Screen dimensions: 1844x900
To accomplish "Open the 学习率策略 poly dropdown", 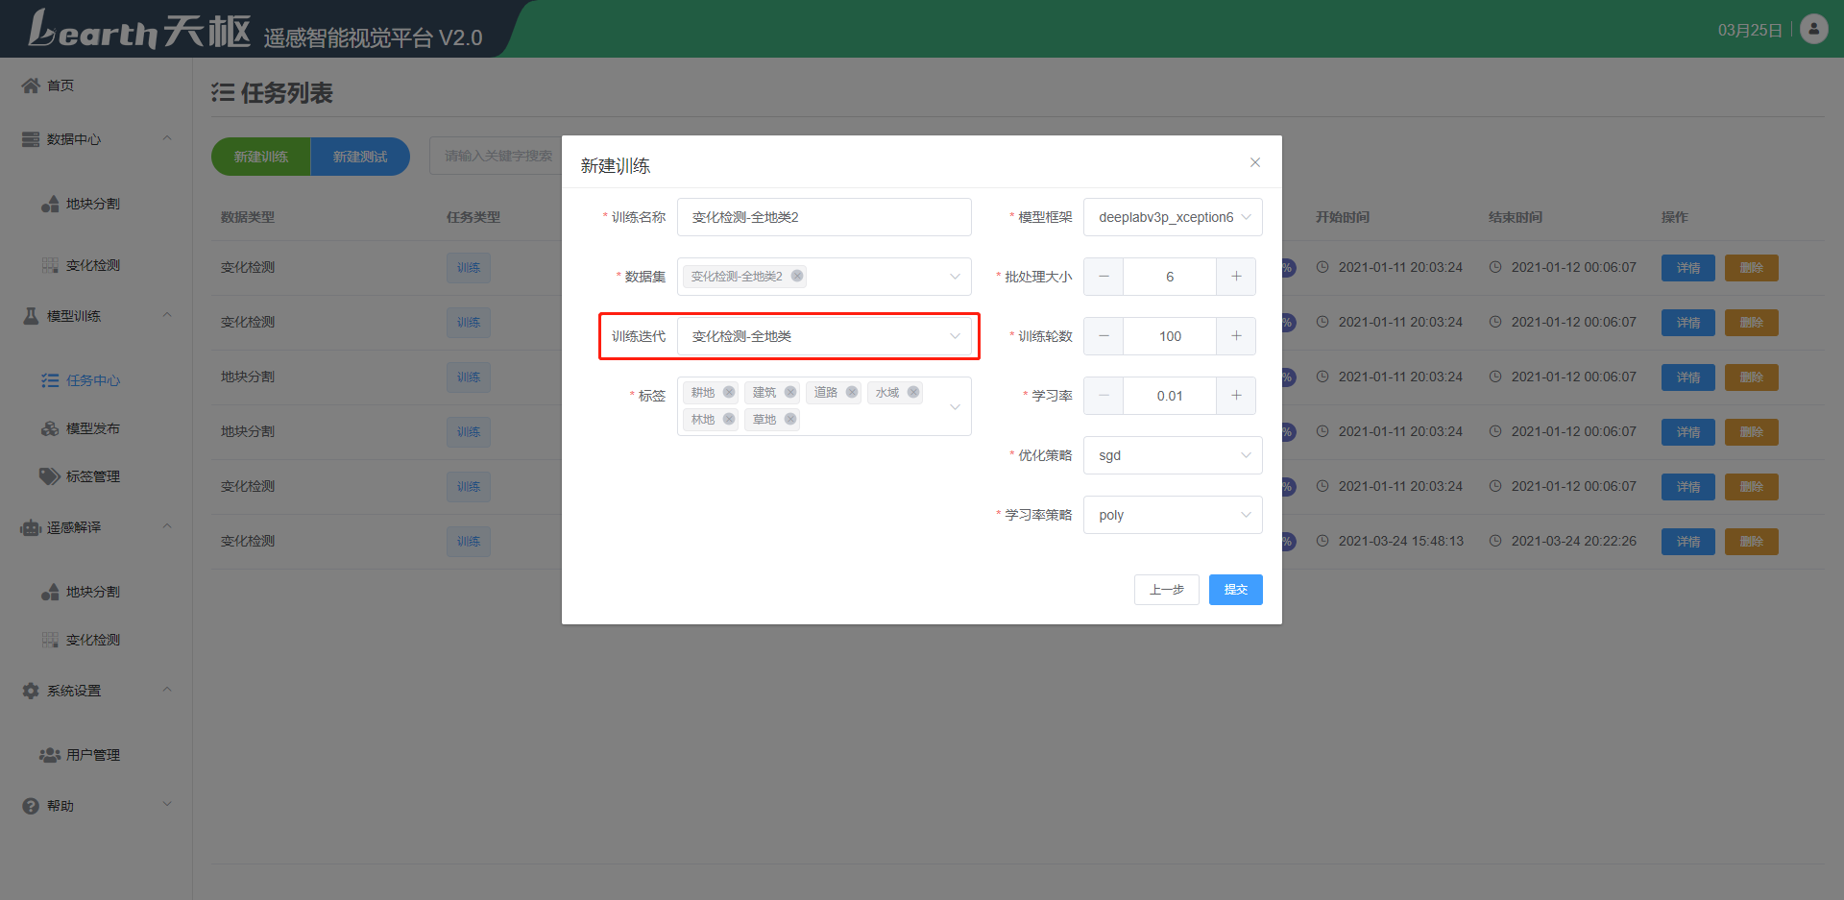I will coord(1172,515).
